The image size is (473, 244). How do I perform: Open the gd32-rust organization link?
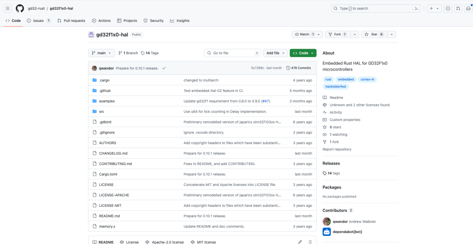pyautogui.click(x=36, y=8)
